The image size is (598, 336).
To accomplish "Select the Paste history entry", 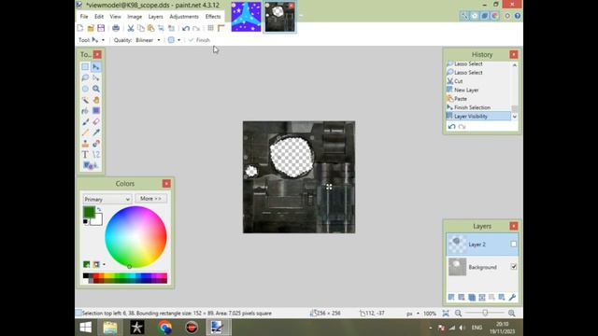I will click(478, 99).
